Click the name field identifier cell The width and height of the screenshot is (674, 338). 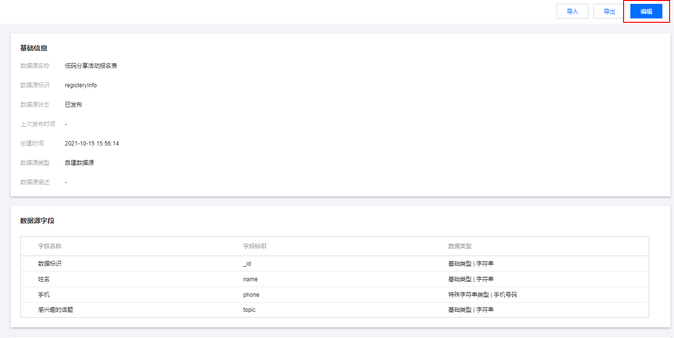250,279
